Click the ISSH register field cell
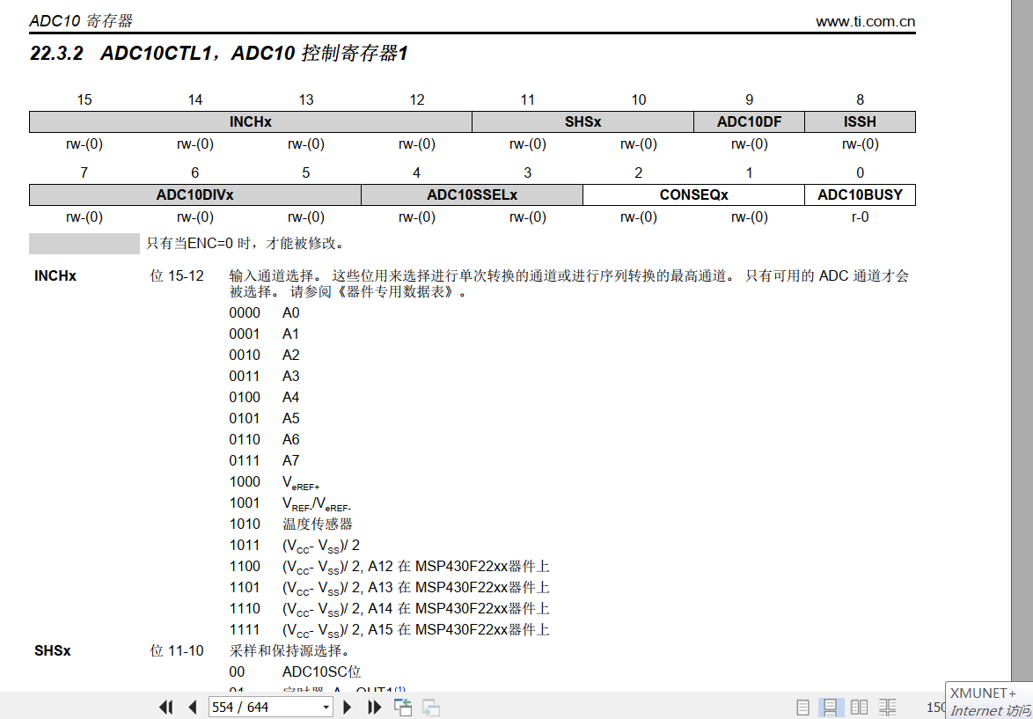The height and width of the screenshot is (719, 1033). coord(860,122)
